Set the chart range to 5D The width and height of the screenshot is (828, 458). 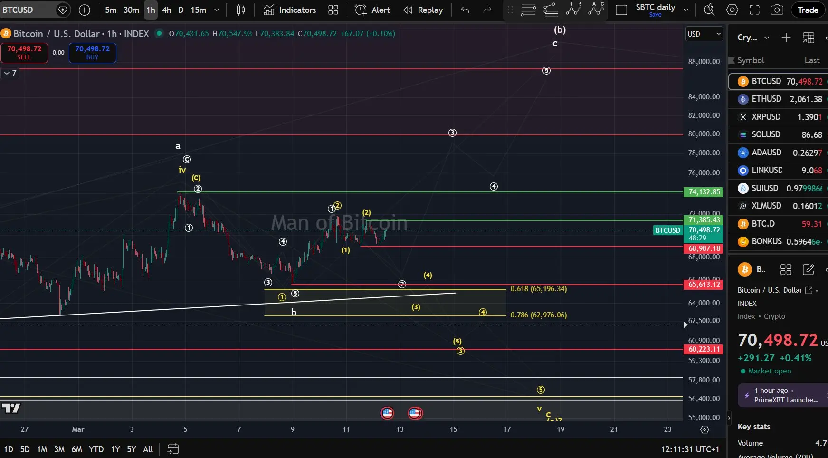[x=25, y=449]
